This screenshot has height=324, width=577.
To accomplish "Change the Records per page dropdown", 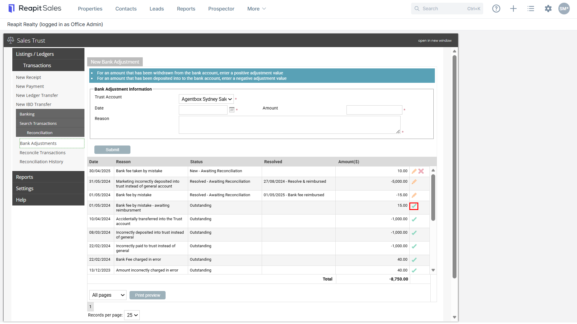I will pyautogui.click(x=132, y=315).
